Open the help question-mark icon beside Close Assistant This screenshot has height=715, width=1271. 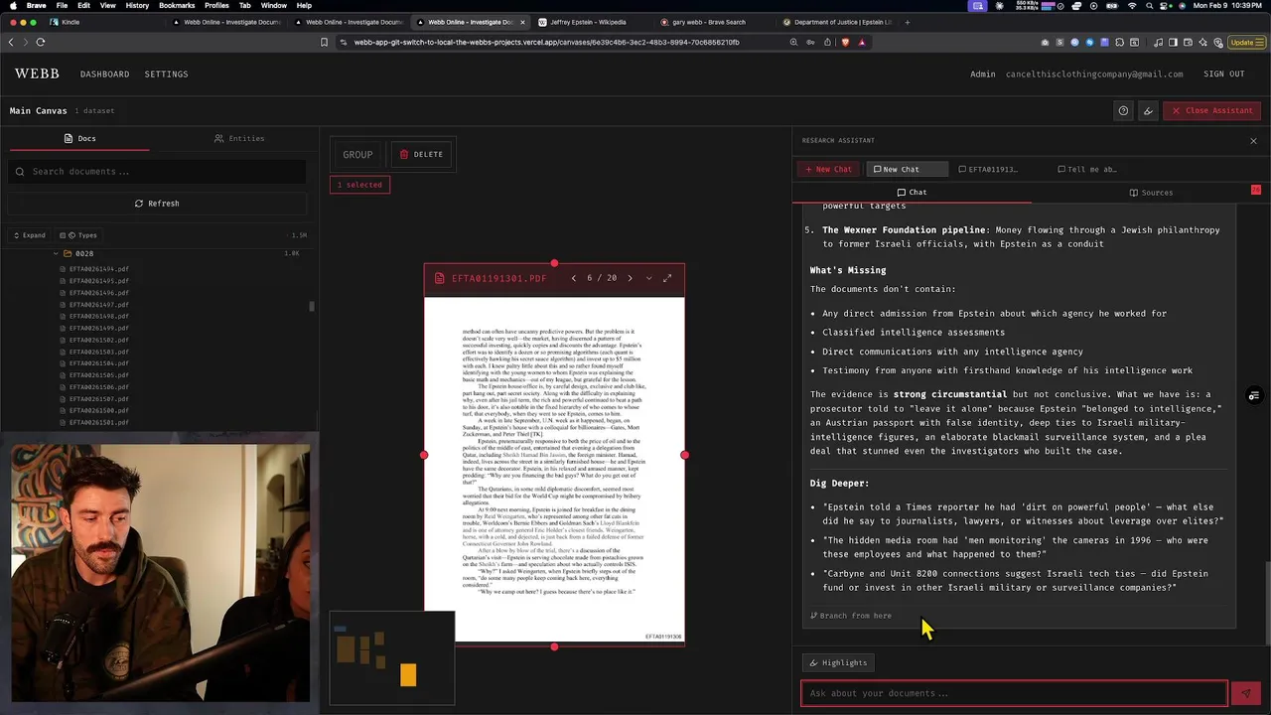click(x=1123, y=110)
